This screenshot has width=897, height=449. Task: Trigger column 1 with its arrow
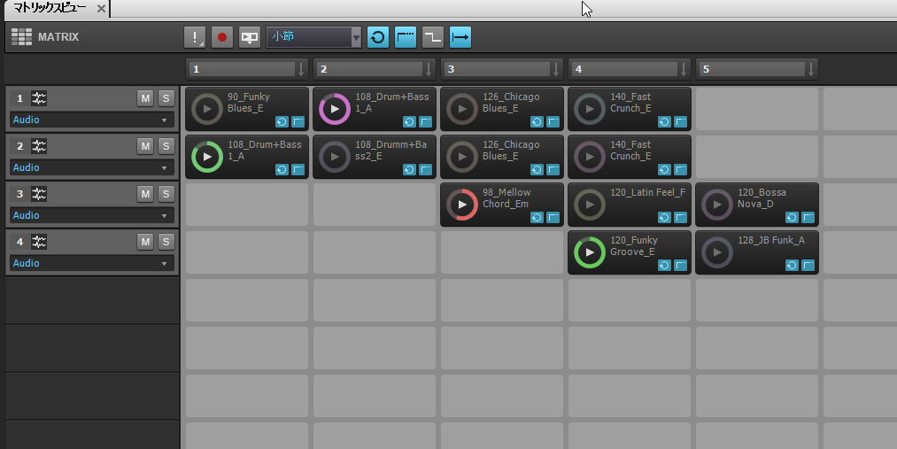[x=301, y=69]
